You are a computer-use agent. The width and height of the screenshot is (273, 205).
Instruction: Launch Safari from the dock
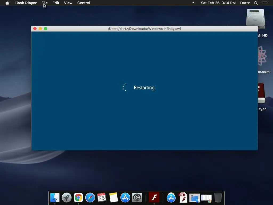[x=90, y=198]
